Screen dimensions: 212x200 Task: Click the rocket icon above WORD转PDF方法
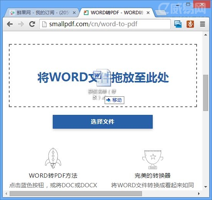tap(53, 158)
